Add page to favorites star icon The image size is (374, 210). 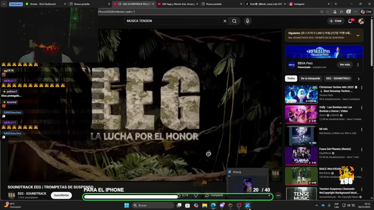(328, 12)
